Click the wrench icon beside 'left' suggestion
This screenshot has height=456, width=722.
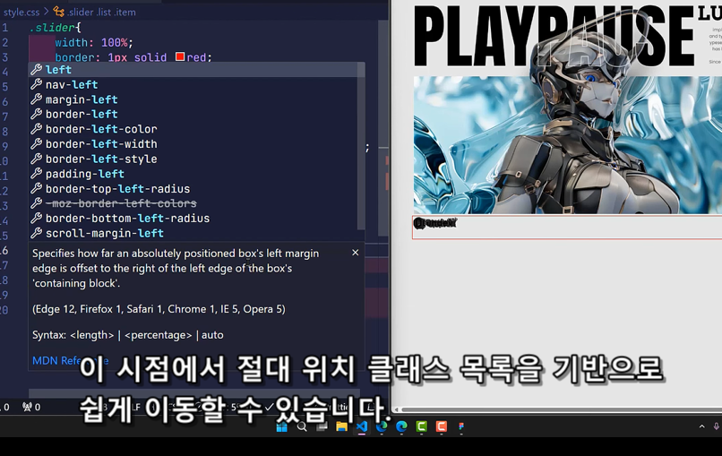coord(37,70)
